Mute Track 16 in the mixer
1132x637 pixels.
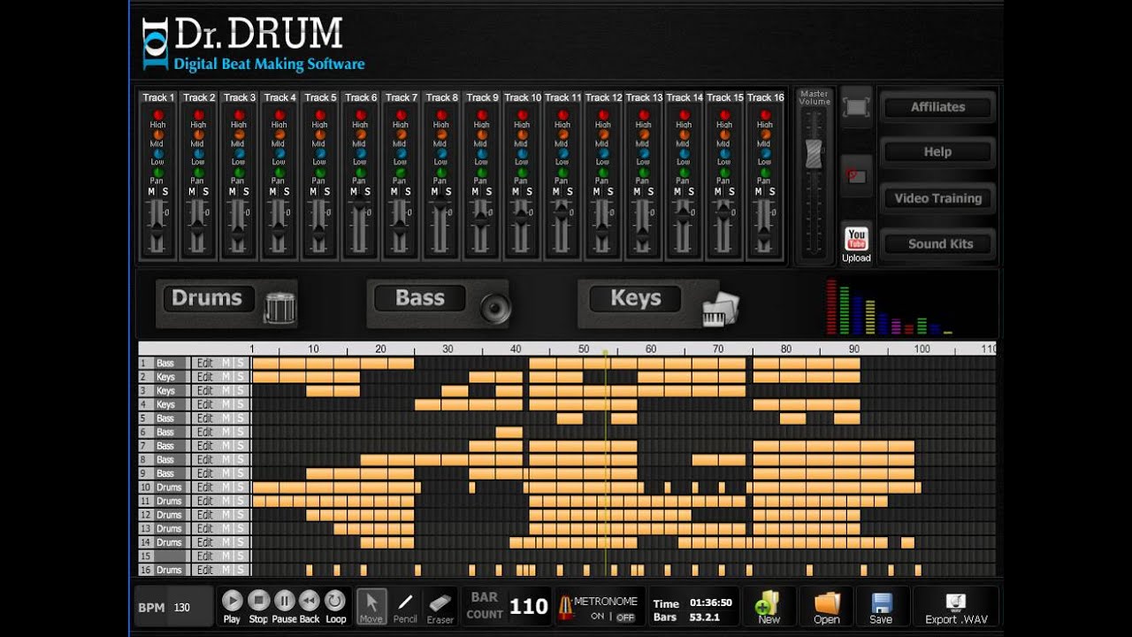tap(758, 192)
